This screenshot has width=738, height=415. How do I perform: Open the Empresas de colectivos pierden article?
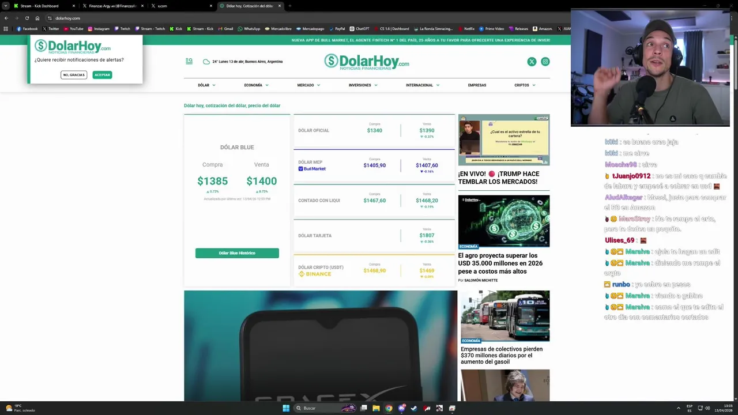tap(502, 355)
